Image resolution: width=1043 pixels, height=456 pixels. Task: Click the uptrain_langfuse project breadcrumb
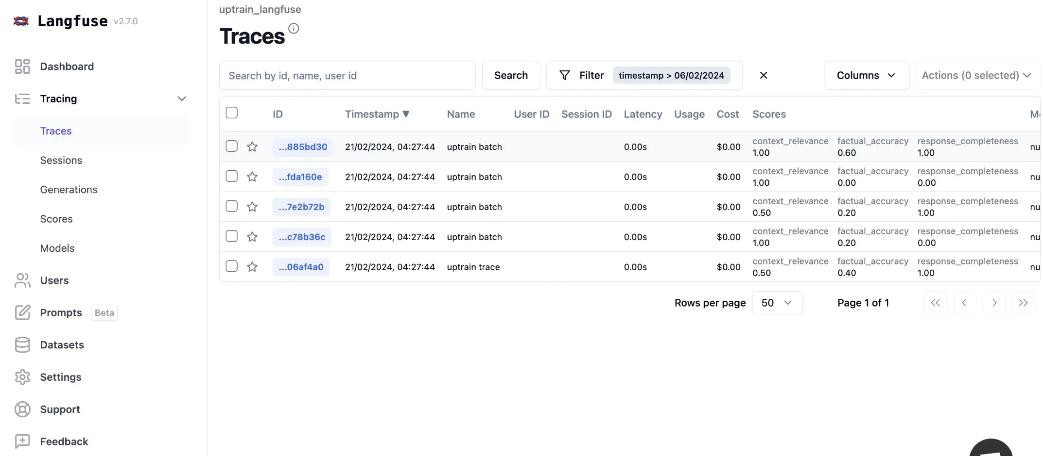(x=260, y=9)
